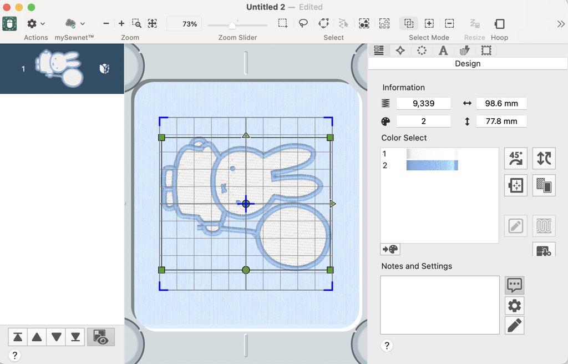
Task: Switch to the Design panel tab
Action: click(x=379, y=50)
